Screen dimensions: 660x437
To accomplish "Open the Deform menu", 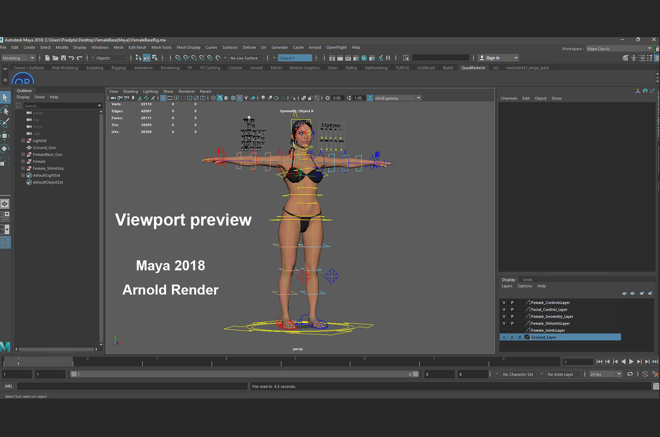I will 249,47.
